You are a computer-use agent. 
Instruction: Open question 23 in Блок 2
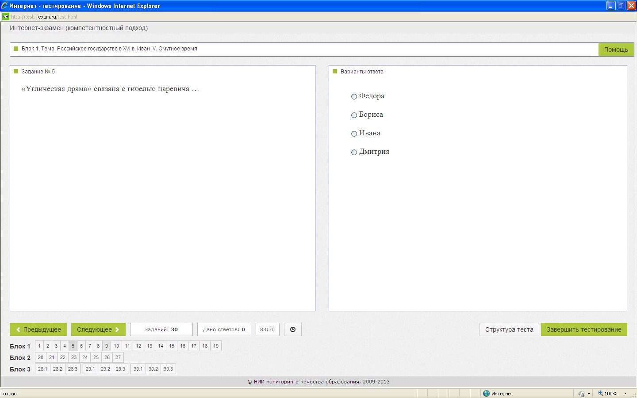pos(74,357)
